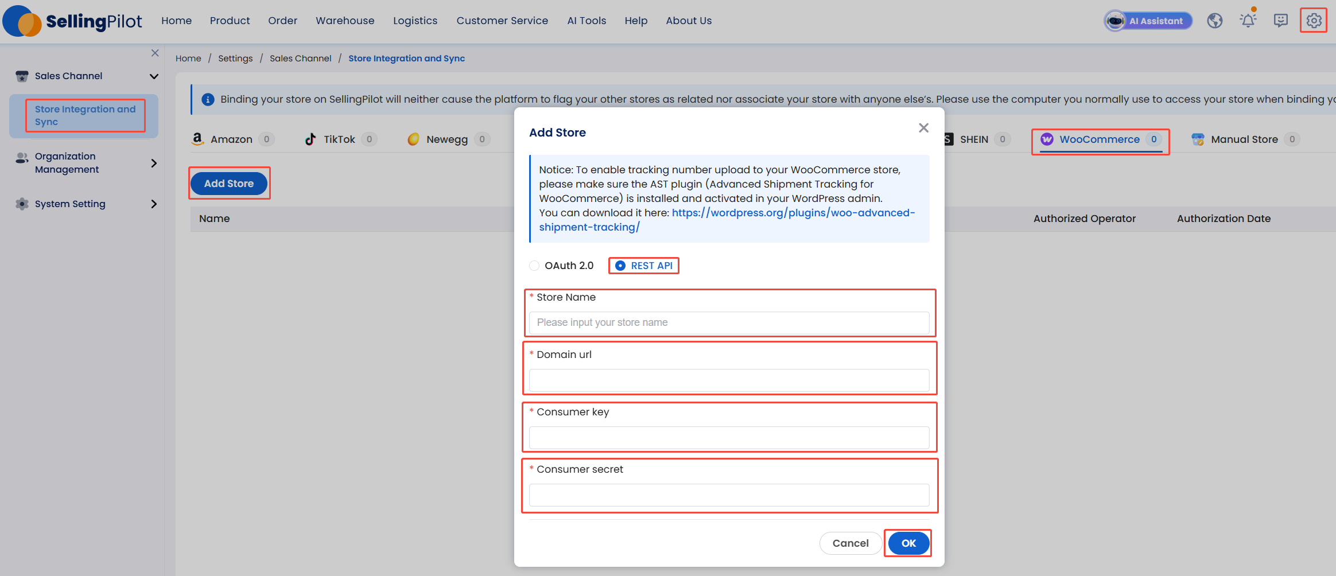Click the TikTok logo icon
The width and height of the screenshot is (1336, 576).
(310, 139)
